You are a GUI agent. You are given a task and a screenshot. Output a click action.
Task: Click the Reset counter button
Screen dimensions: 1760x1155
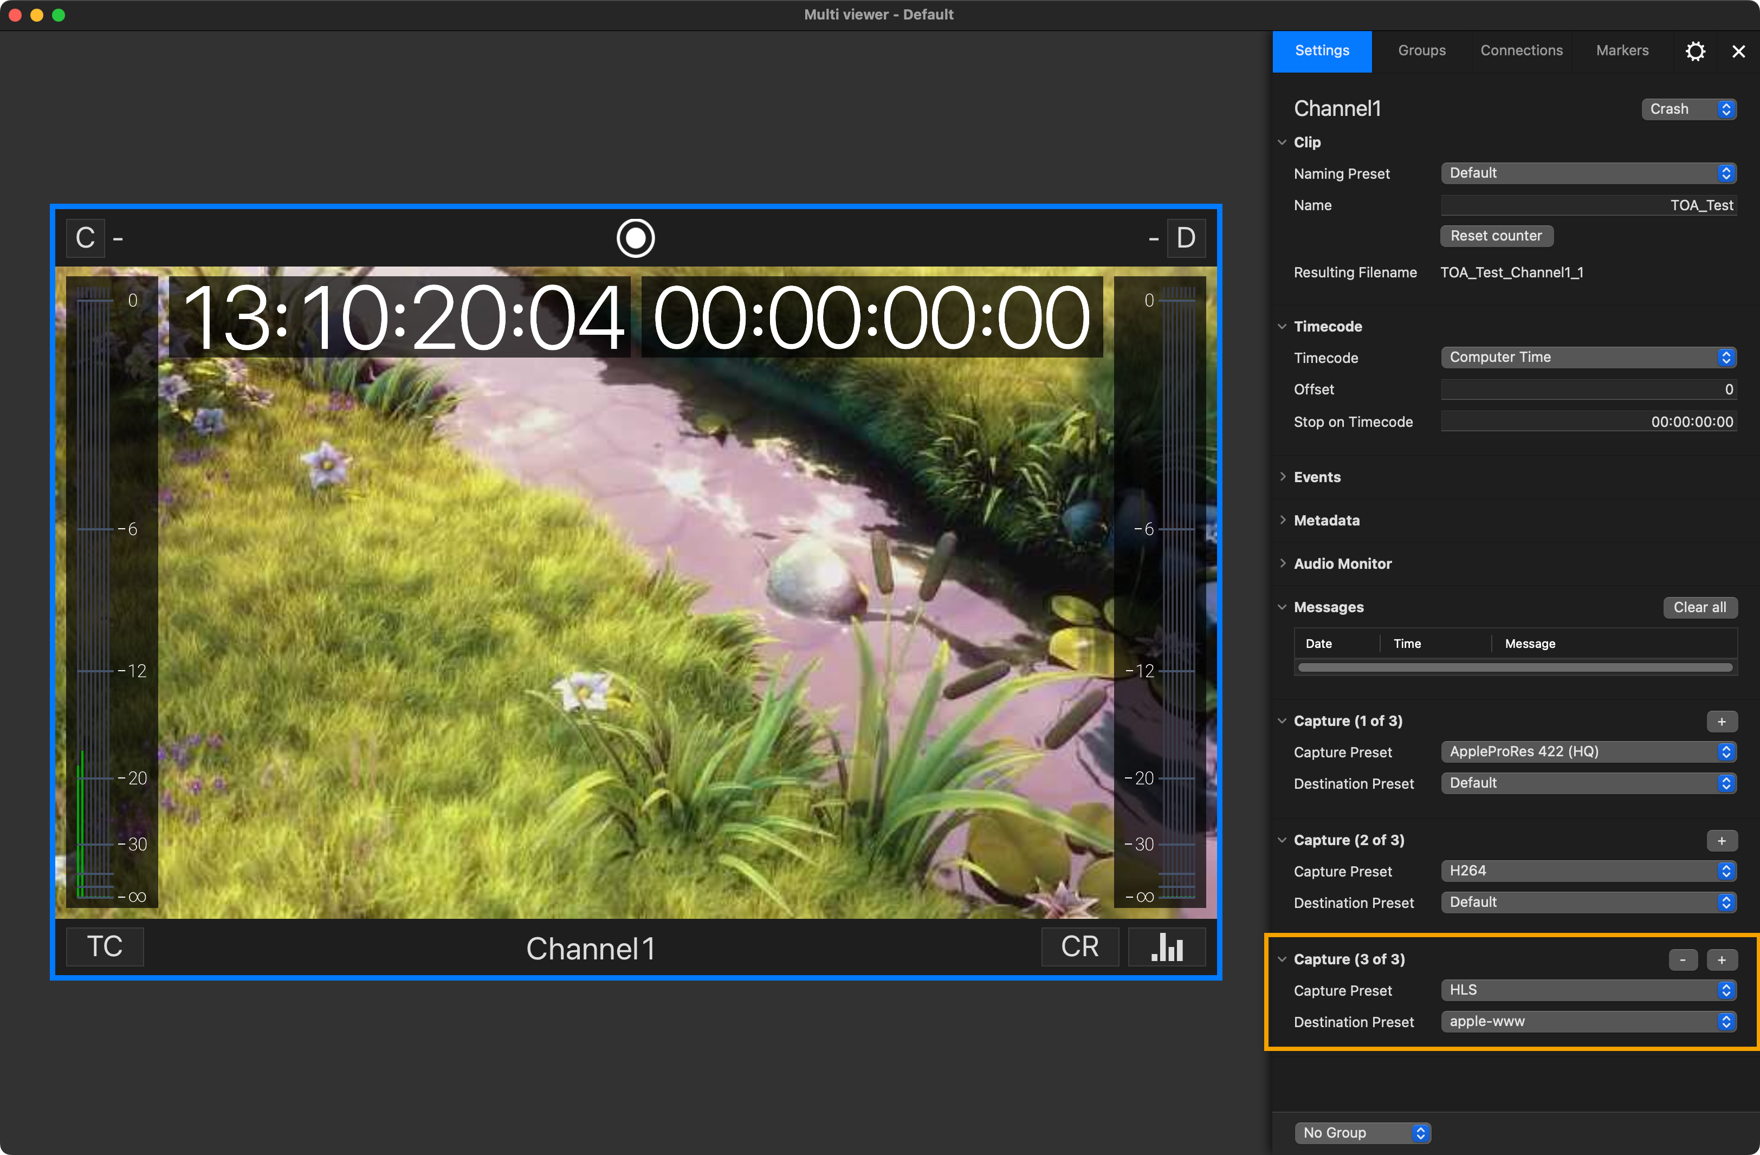point(1496,236)
